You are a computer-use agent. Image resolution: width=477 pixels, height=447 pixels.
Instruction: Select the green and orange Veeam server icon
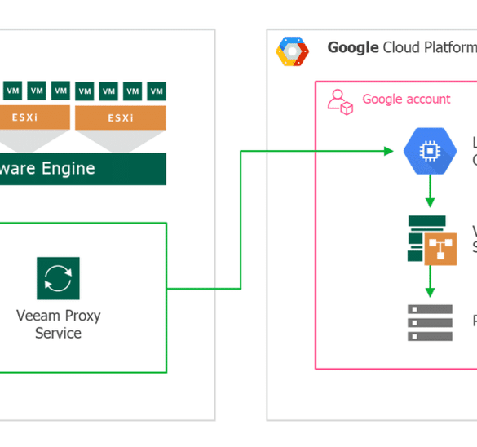tap(432, 240)
